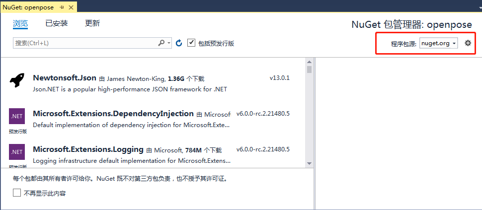The height and width of the screenshot is (210, 482).
Task: Check the do not show again box
Action: tap(17, 193)
